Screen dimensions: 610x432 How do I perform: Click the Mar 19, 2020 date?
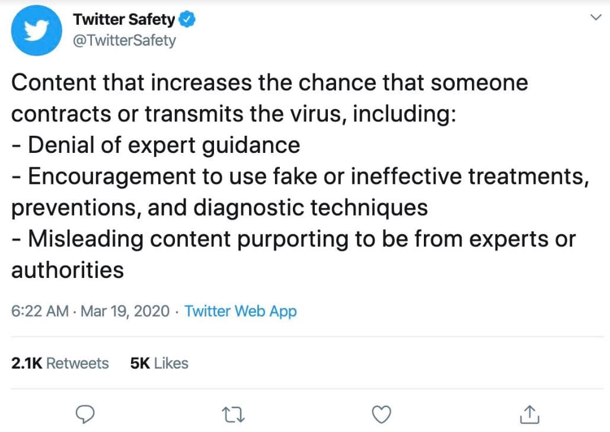[125, 311]
